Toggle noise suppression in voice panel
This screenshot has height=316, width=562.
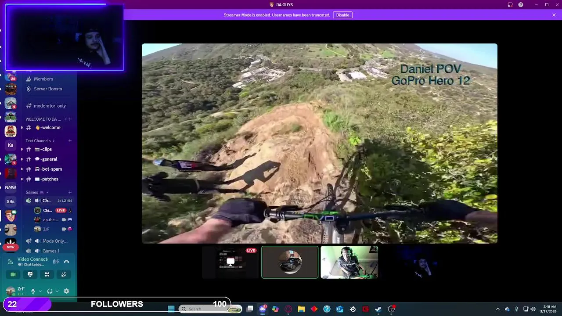[56, 262]
